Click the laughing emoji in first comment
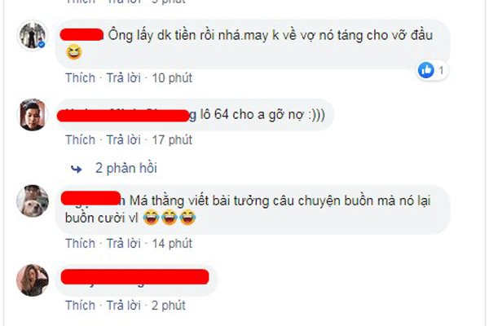The width and height of the screenshot is (489, 326). click(x=74, y=52)
